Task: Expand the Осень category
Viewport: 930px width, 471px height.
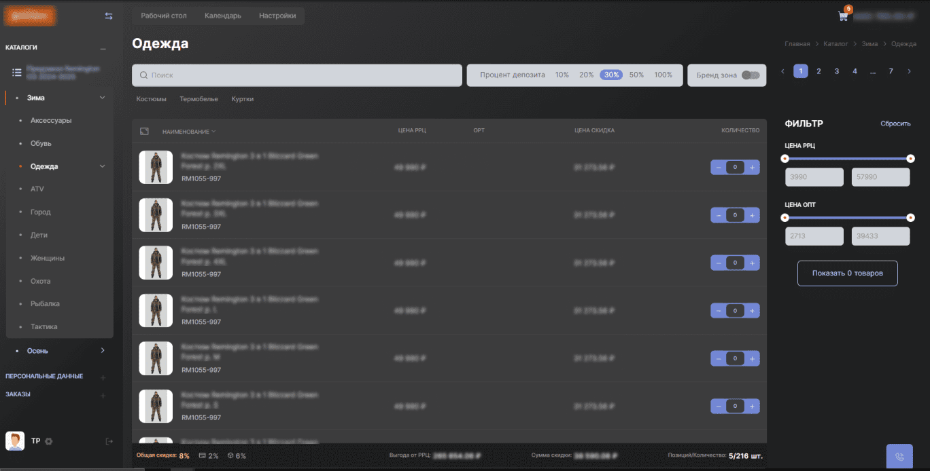Action: click(103, 351)
